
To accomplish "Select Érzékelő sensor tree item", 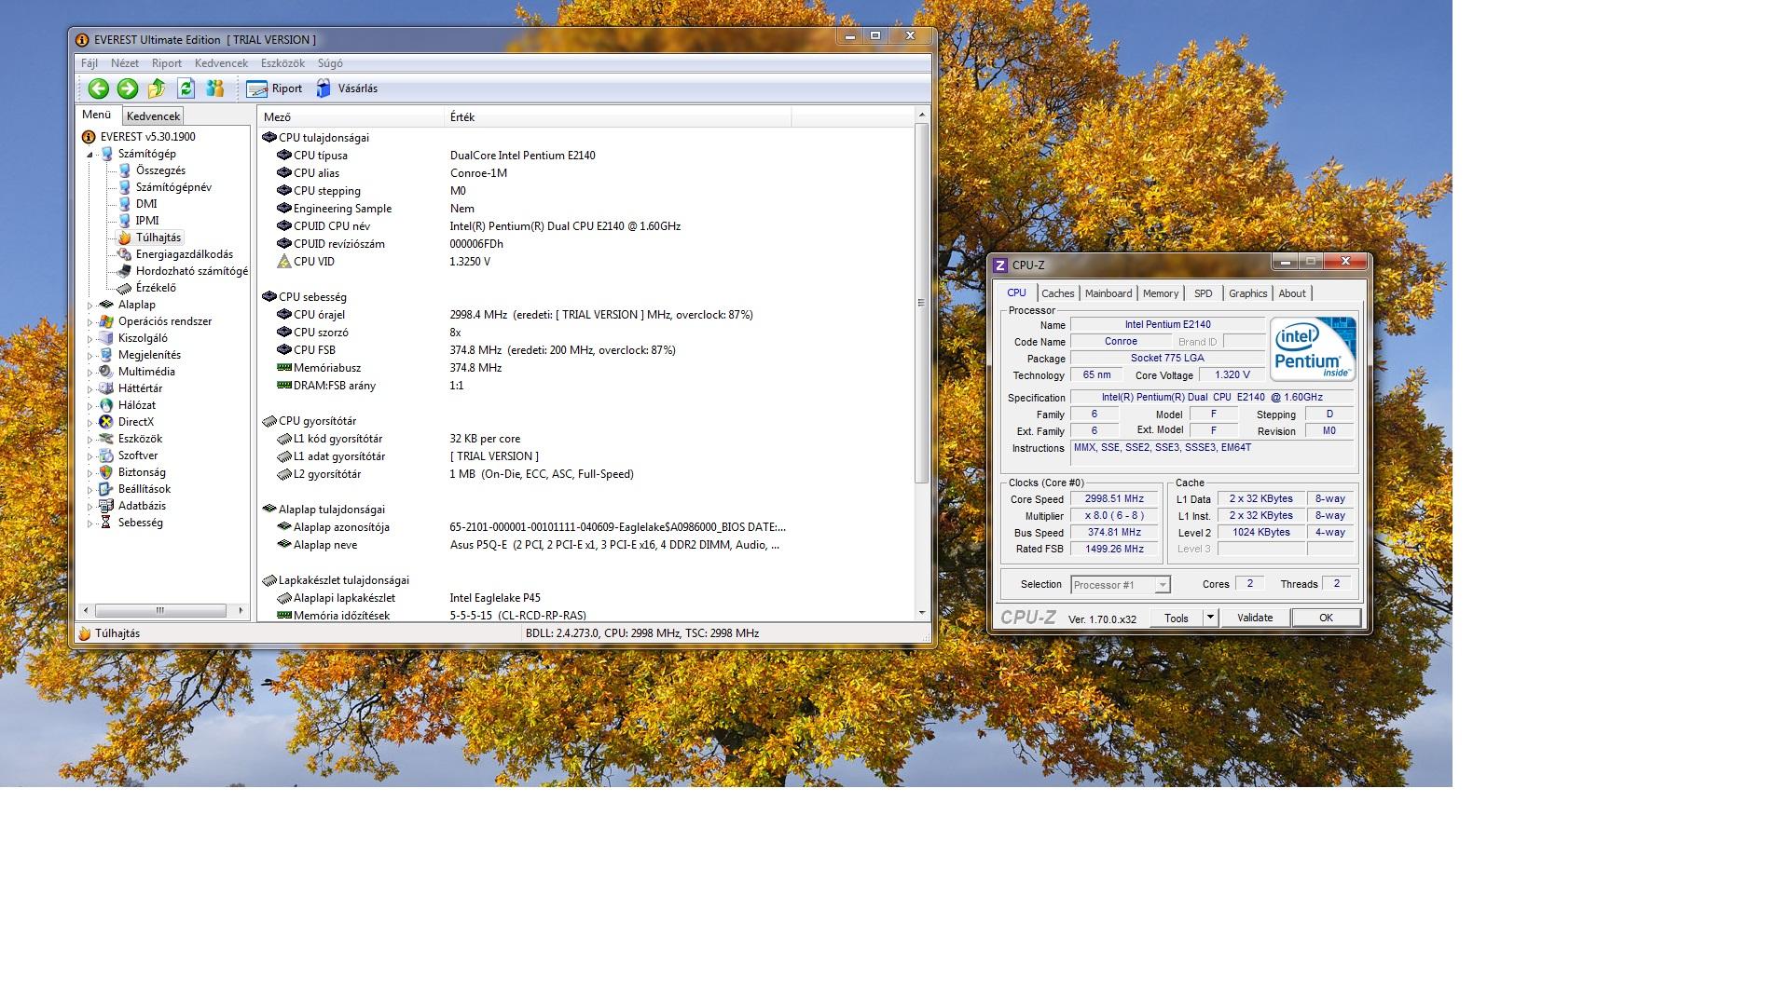I will point(156,288).
